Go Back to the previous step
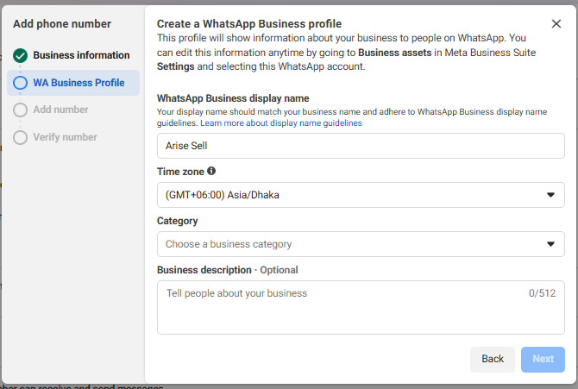The height and width of the screenshot is (389, 578). click(x=492, y=359)
